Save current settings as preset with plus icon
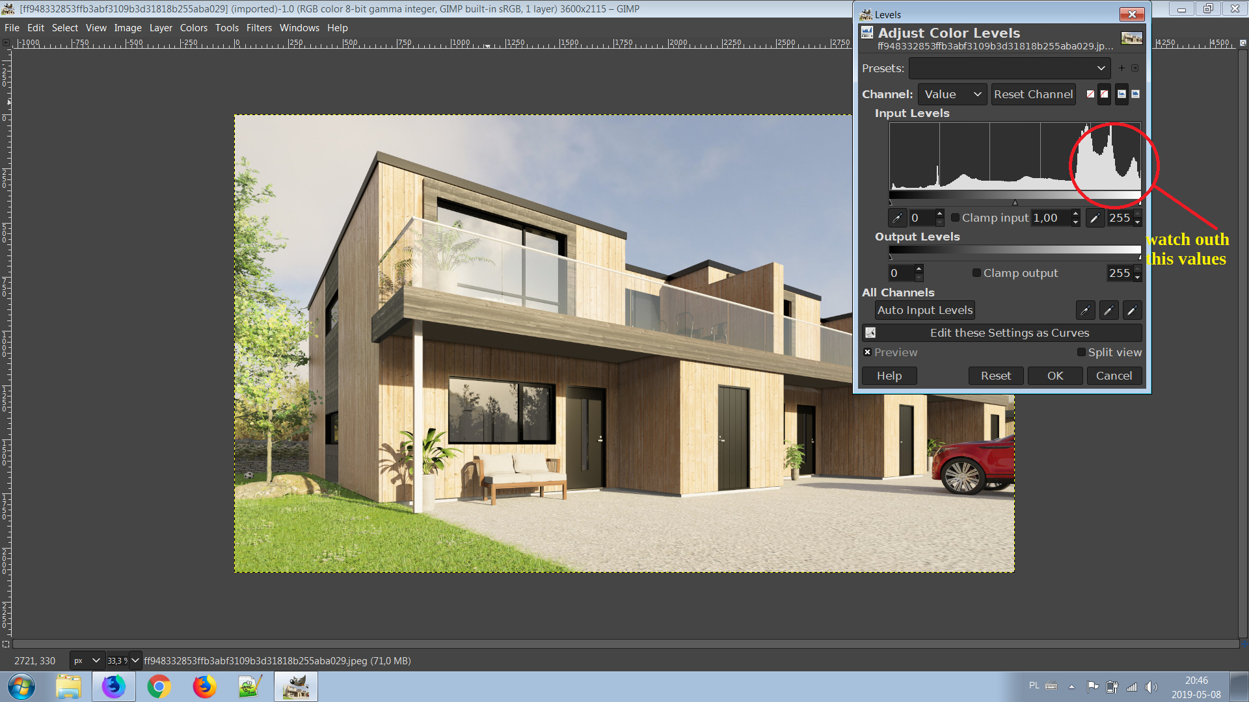The height and width of the screenshot is (702, 1249). coord(1121,68)
